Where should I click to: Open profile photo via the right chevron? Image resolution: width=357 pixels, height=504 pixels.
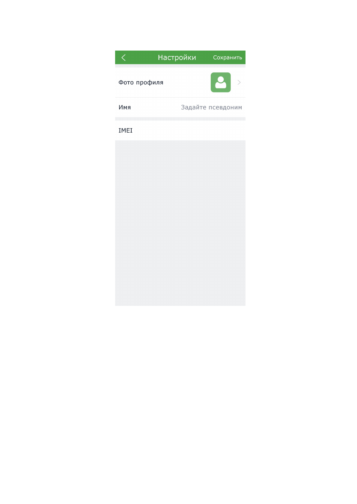click(x=239, y=82)
